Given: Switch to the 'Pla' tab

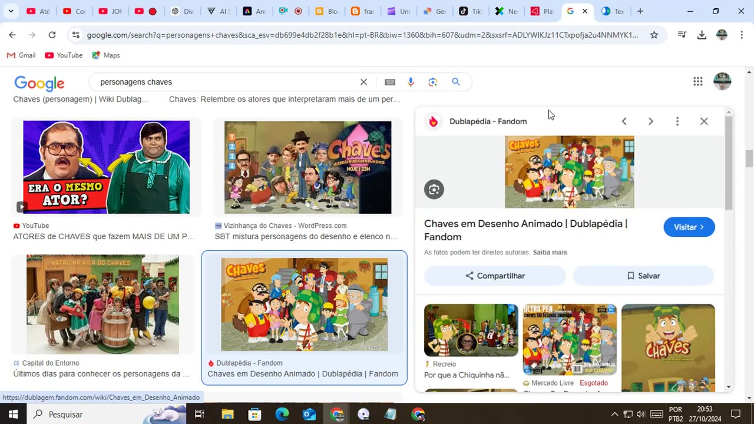Looking at the screenshot, I should tap(543, 11).
